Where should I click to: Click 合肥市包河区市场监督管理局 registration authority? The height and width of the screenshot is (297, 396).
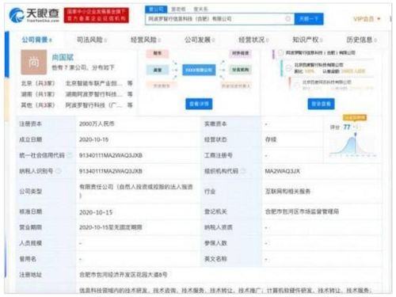point(302,211)
